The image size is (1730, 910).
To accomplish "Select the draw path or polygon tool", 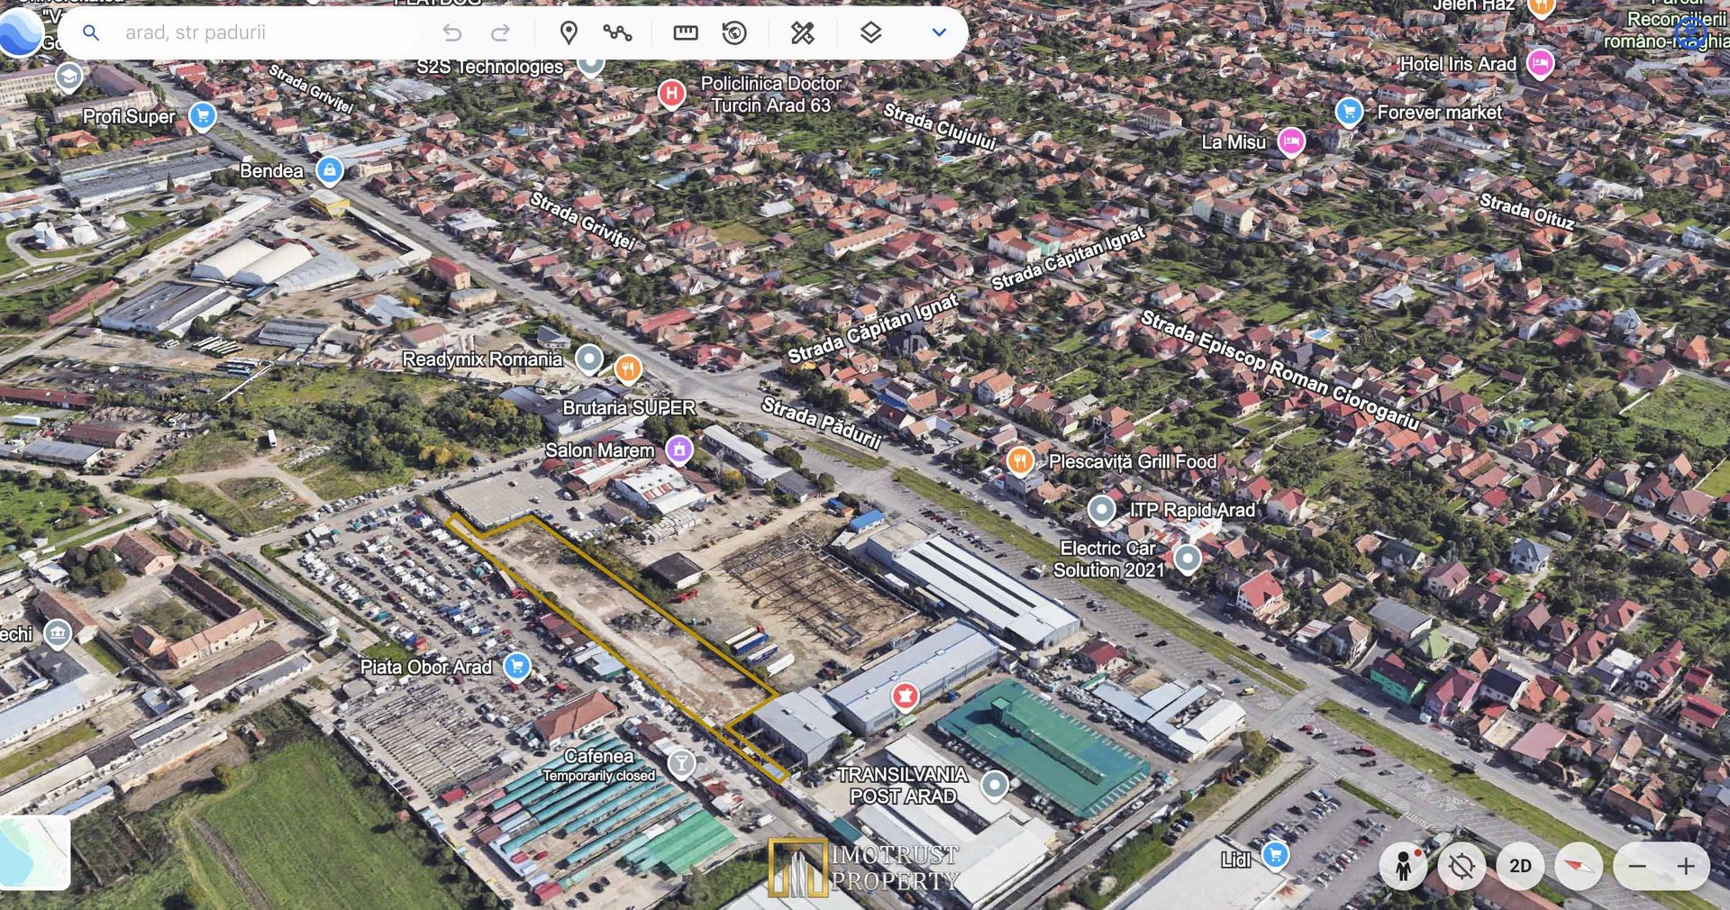I will click(x=617, y=33).
